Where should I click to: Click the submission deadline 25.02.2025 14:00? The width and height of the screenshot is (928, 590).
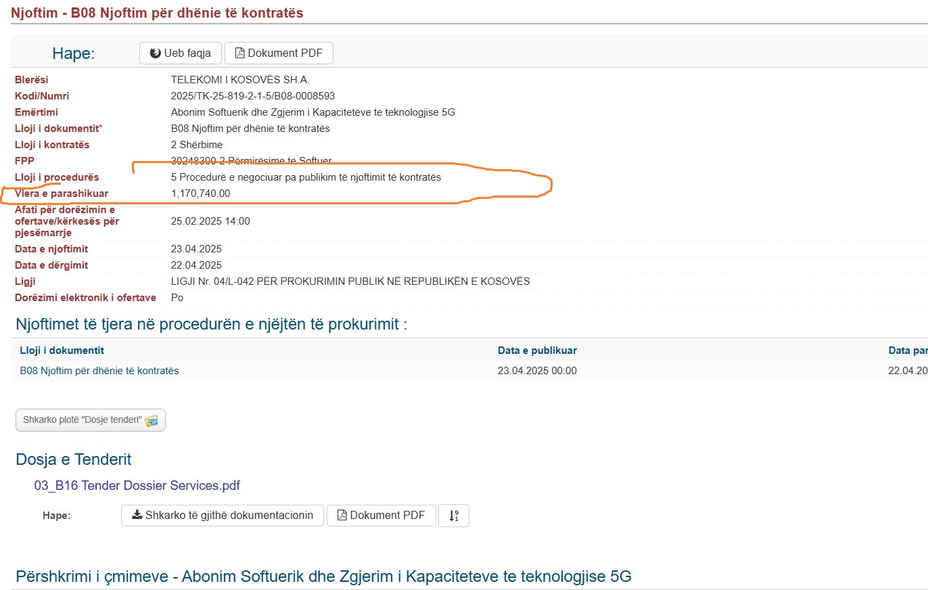pyautogui.click(x=210, y=221)
